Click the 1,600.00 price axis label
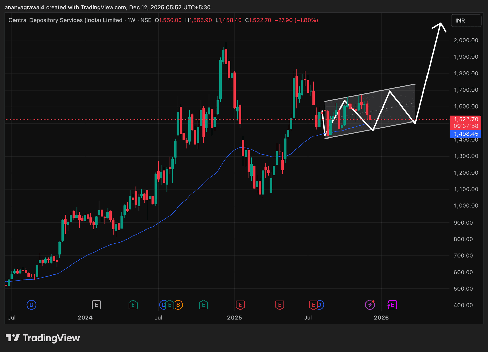Image resolution: width=488 pixels, height=352 pixels. coord(466,106)
